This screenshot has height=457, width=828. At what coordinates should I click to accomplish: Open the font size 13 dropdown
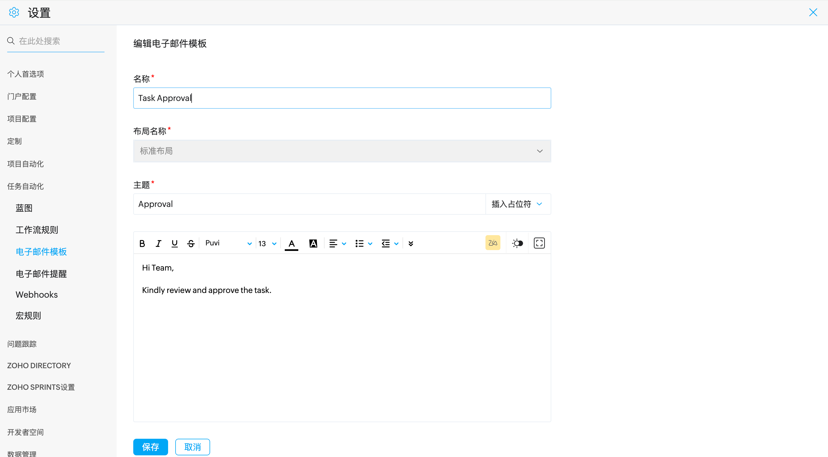(267, 243)
